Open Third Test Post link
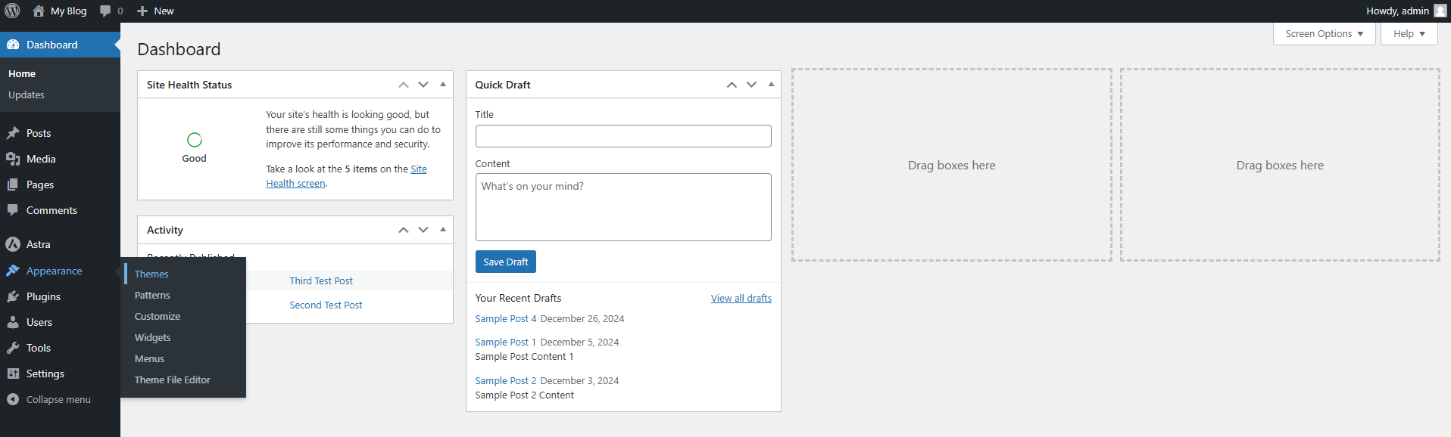 coord(321,280)
